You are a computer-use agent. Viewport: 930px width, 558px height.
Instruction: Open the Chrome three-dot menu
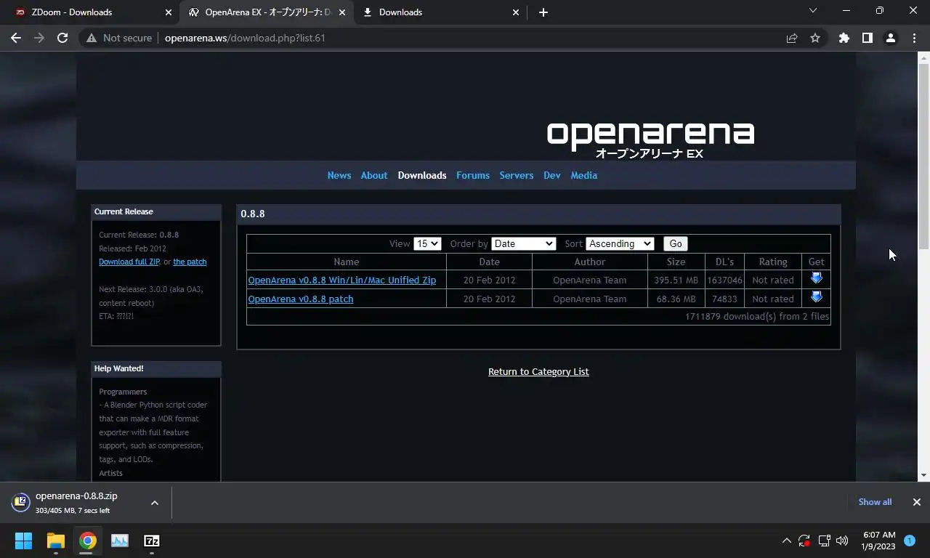[x=914, y=38]
